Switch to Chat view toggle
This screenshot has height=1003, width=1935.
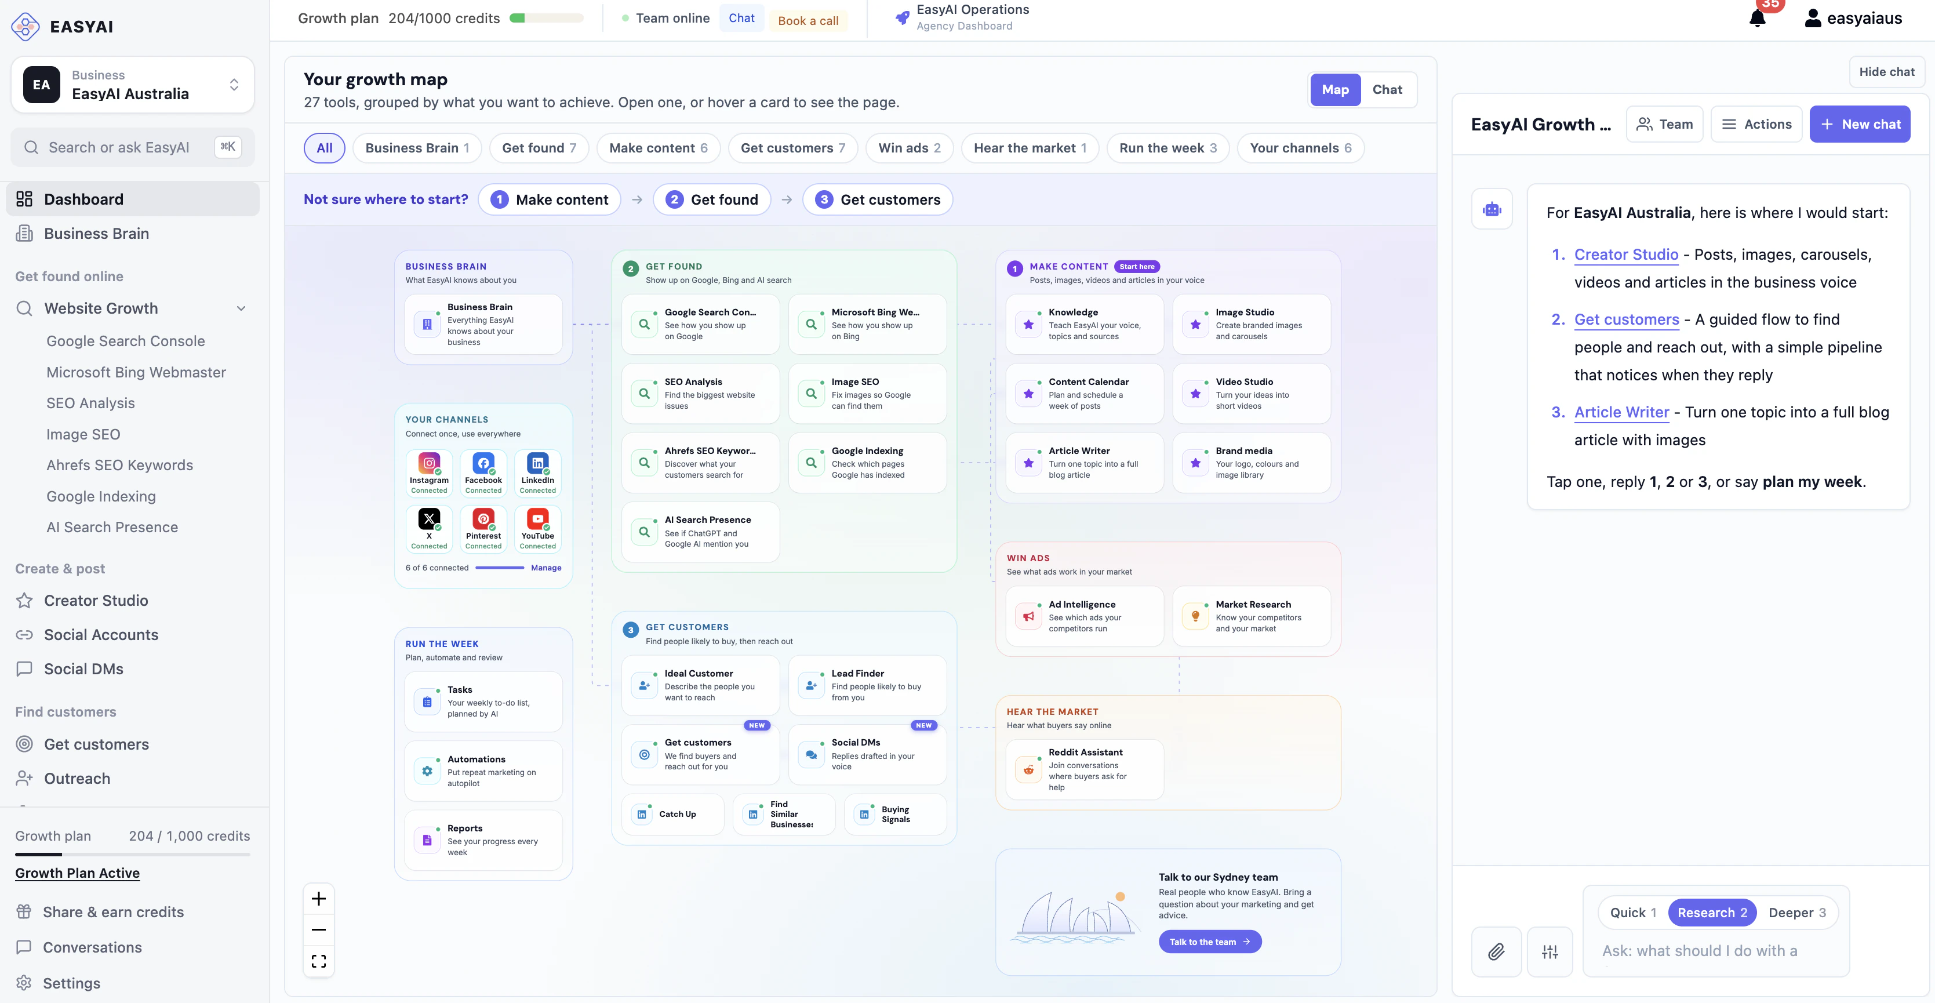(x=1387, y=89)
